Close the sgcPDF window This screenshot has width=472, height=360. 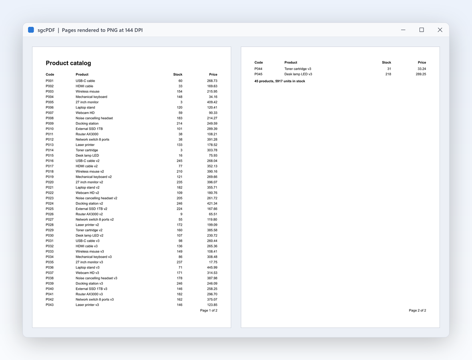[x=440, y=30]
